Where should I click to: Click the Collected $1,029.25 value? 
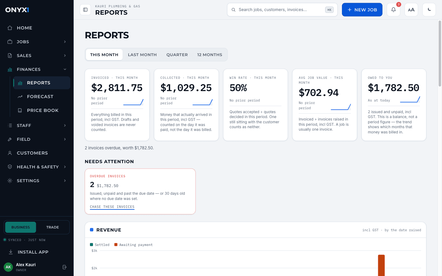pyautogui.click(x=186, y=88)
